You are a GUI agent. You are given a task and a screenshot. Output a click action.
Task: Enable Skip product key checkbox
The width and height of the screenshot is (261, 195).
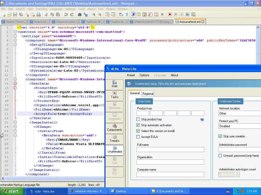pos(138,119)
